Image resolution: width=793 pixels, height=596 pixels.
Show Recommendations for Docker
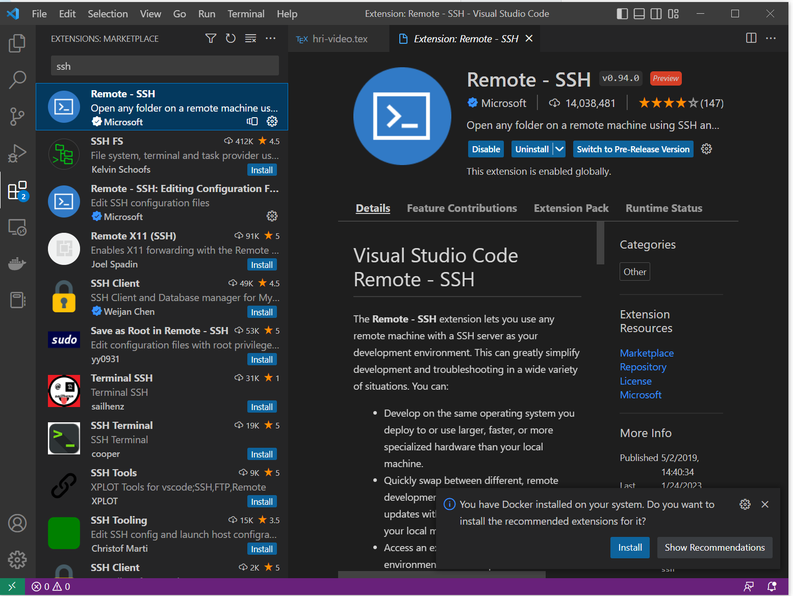click(x=714, y=548)
